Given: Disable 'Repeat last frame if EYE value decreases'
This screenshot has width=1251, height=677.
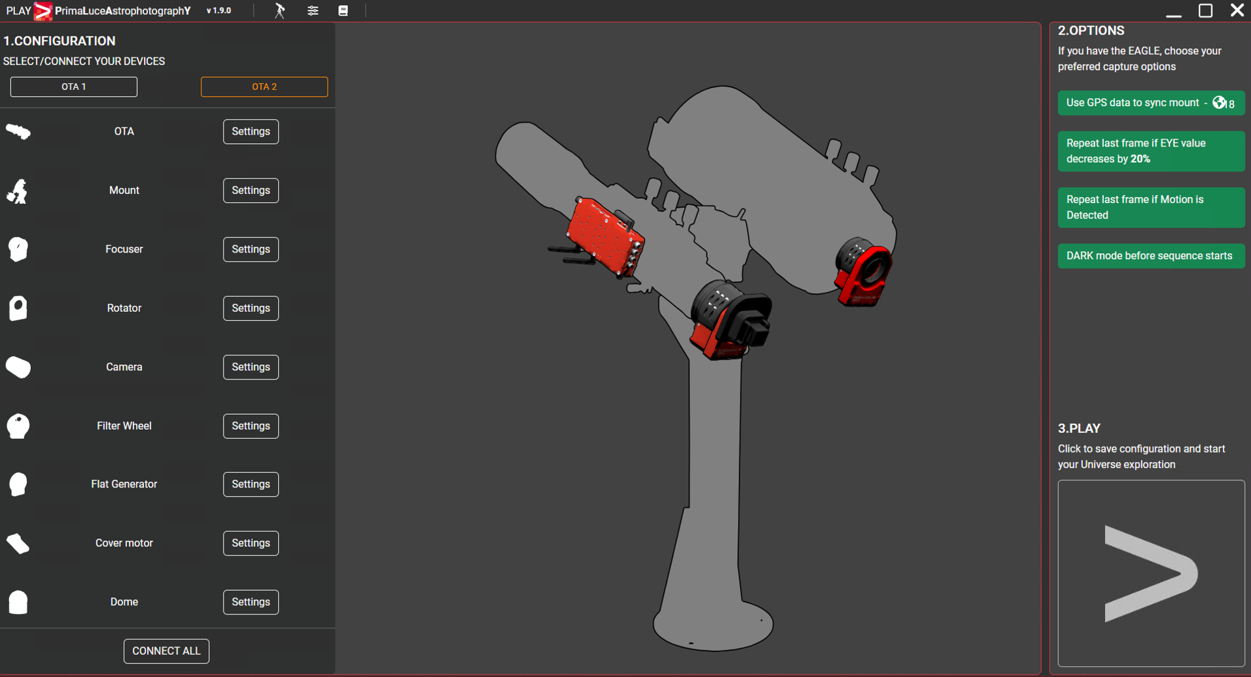Looking at the screenshot, I should 1151,151.
